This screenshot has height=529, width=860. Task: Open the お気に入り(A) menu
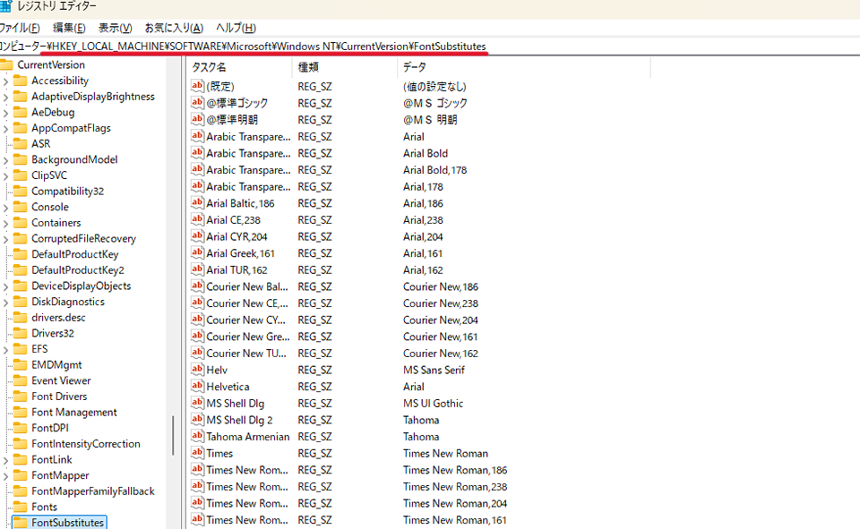(174, 28)
